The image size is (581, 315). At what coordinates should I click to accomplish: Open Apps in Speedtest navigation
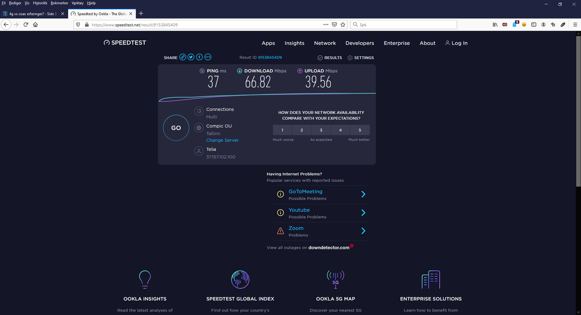pos(268,43)
